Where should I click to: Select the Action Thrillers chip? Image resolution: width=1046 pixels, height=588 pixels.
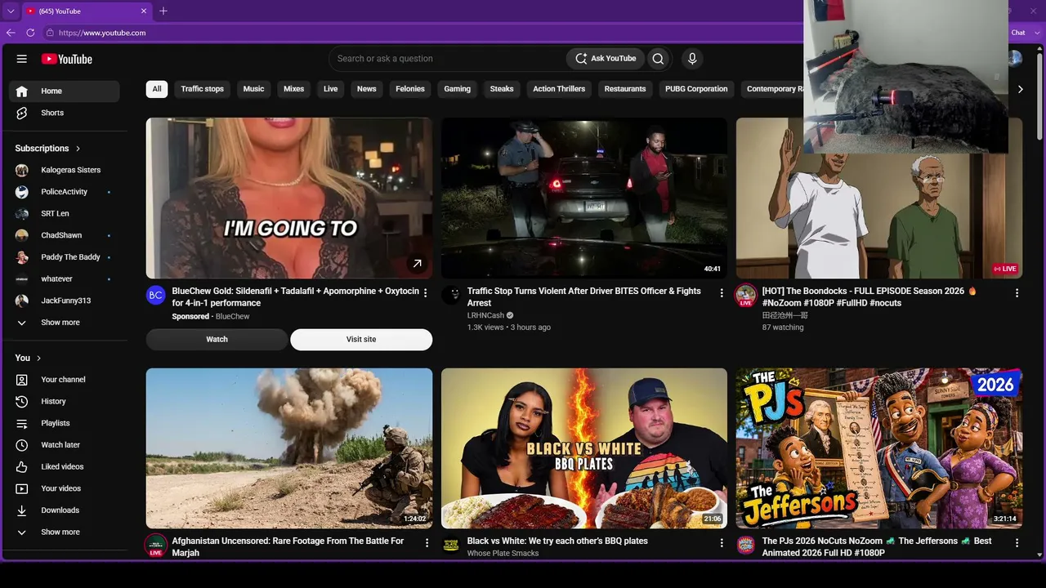tap(559, 89)
